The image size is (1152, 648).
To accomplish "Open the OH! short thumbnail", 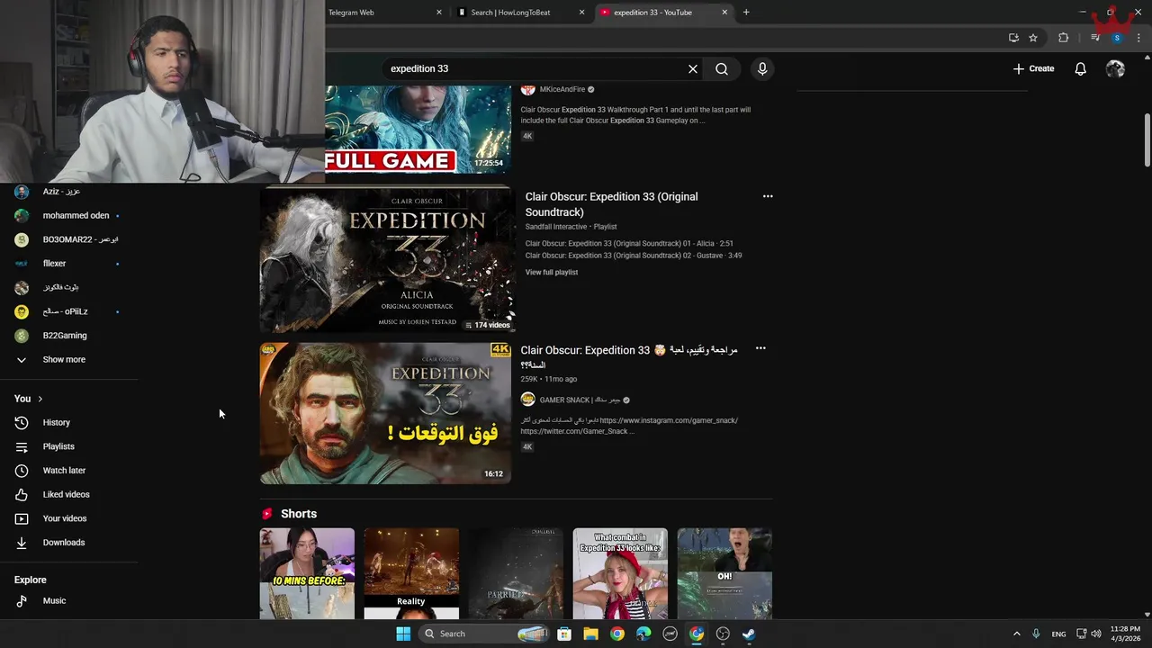I will pos(724,573).
